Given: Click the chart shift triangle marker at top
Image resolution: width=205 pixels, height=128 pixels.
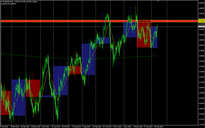Looking at the screenshot, I should click(158, 1).
